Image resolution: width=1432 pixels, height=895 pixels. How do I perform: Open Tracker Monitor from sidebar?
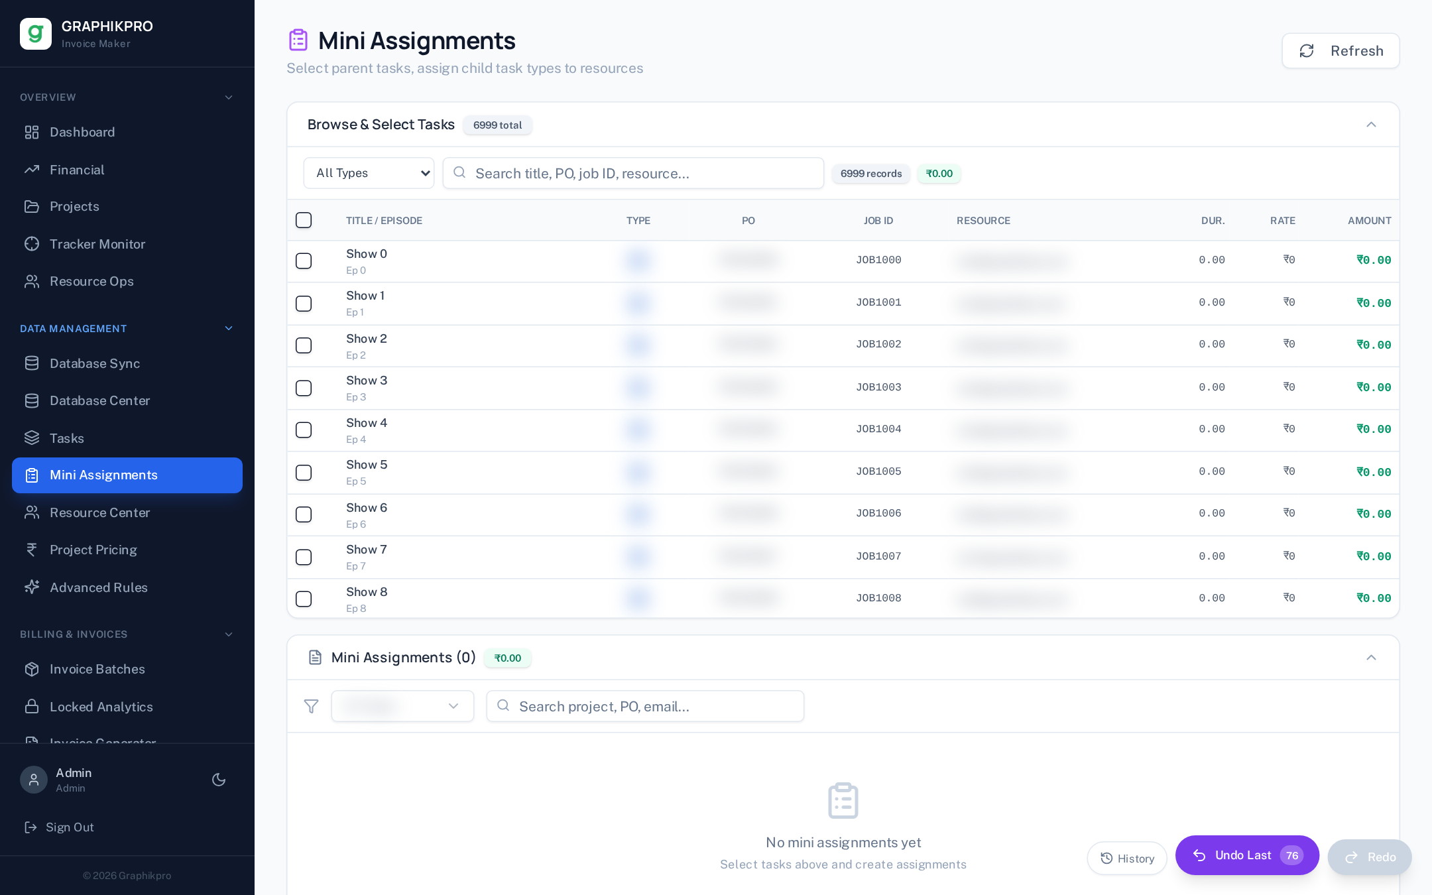pyautogui.click(x=127, y=244)
